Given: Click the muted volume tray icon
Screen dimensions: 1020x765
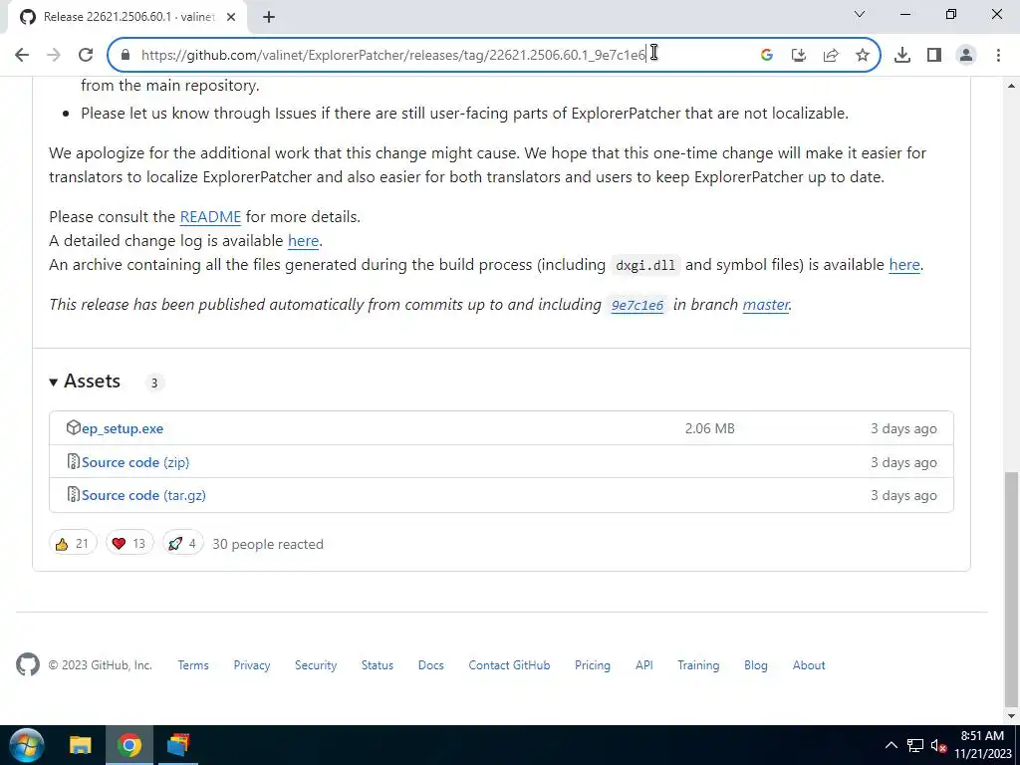Looking at the screenshot, I should tap(938, 745).
